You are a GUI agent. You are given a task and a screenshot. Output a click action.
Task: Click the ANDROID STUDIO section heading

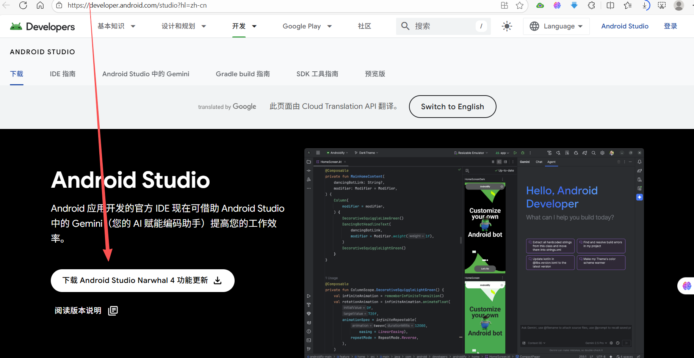coord(42,52)
